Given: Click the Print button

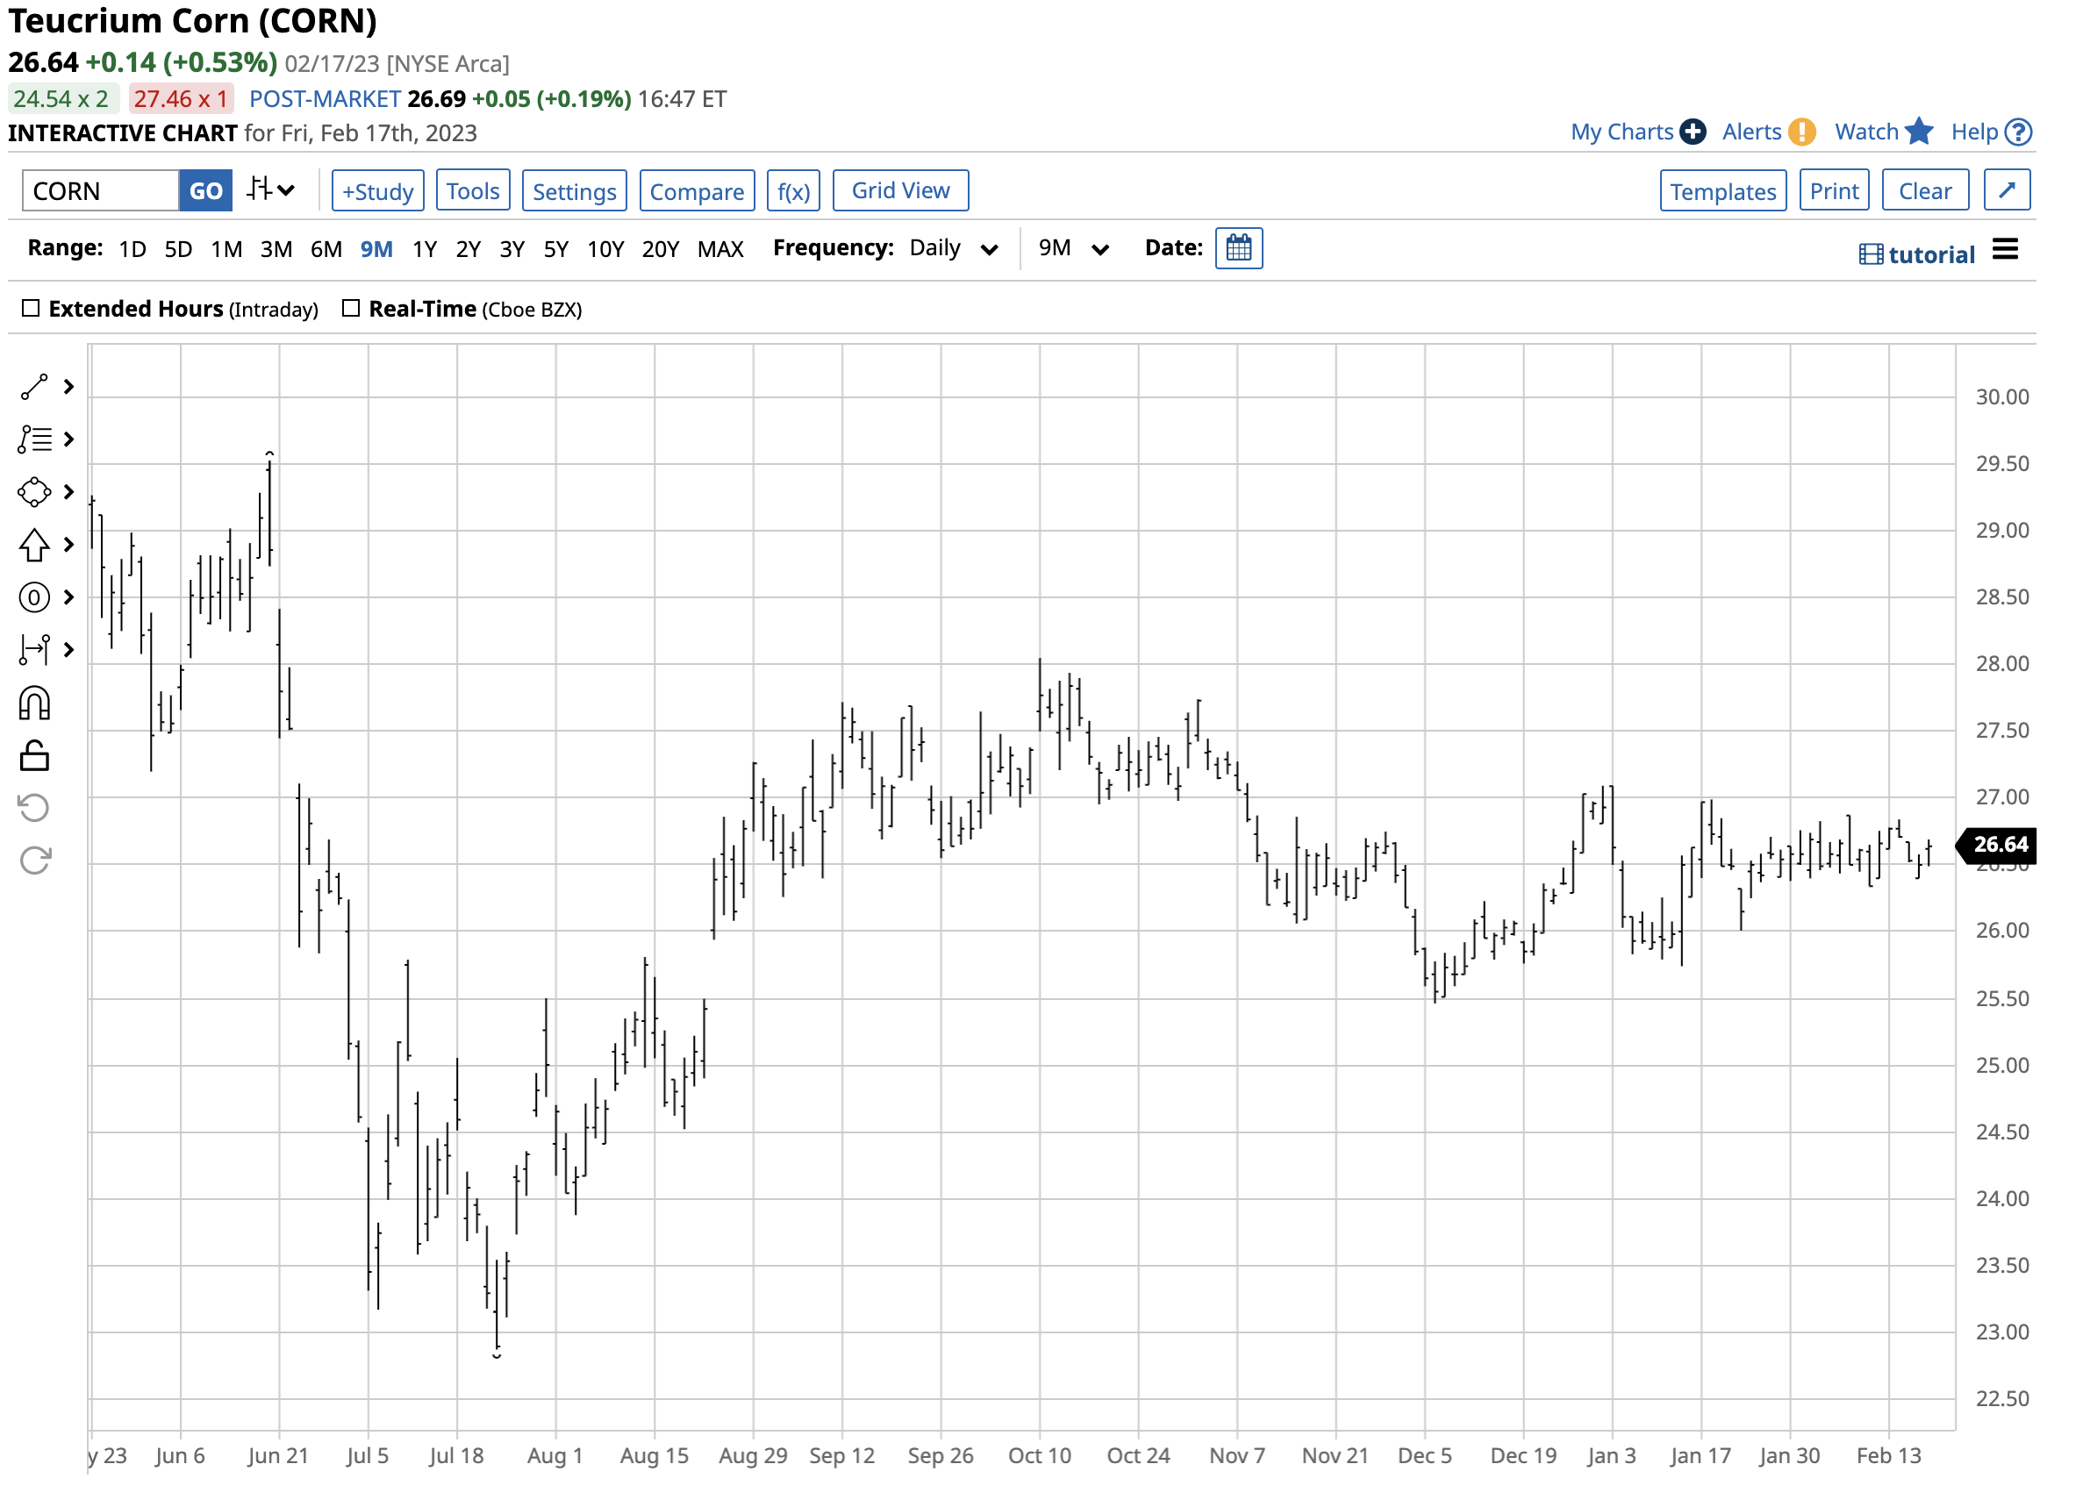Looking at the screenshot, I should [1834, 191].
